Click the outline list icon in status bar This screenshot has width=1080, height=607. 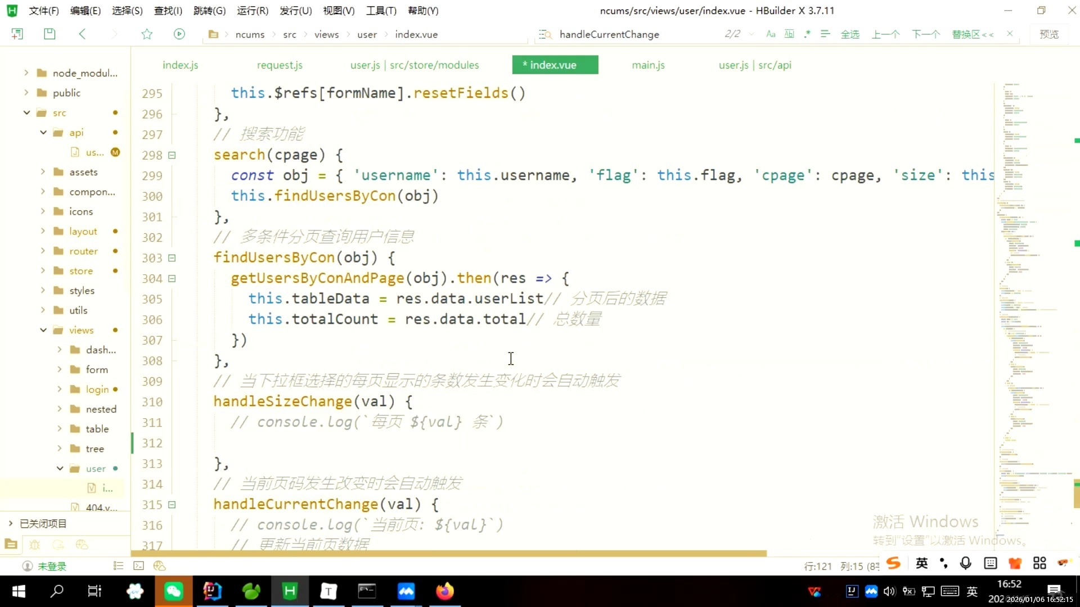tap(118, 566)
